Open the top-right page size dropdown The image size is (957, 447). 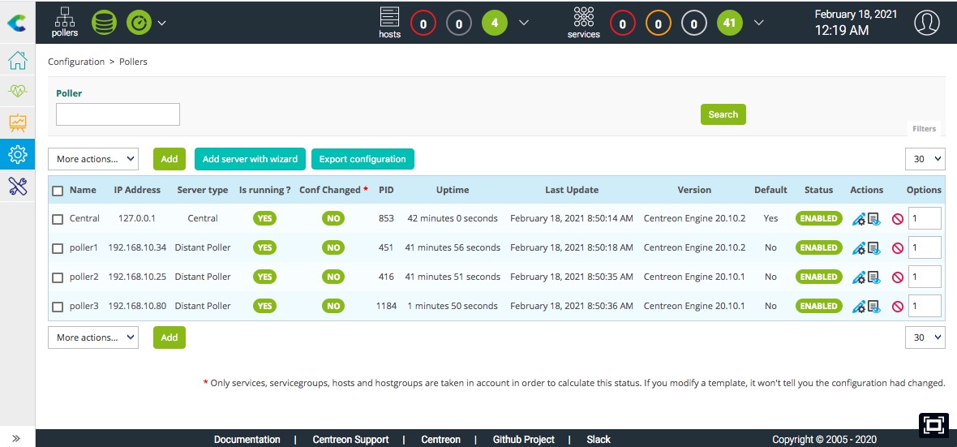click(925, 159)
